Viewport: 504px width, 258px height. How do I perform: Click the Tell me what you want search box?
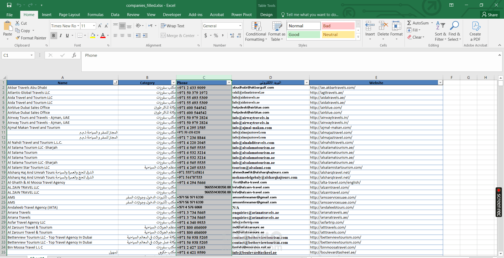pyautogui.click(x=310, y=15)
